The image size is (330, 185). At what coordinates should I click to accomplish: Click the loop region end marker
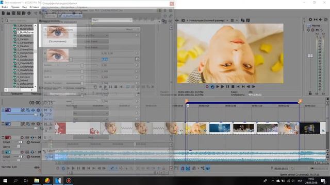300,101
